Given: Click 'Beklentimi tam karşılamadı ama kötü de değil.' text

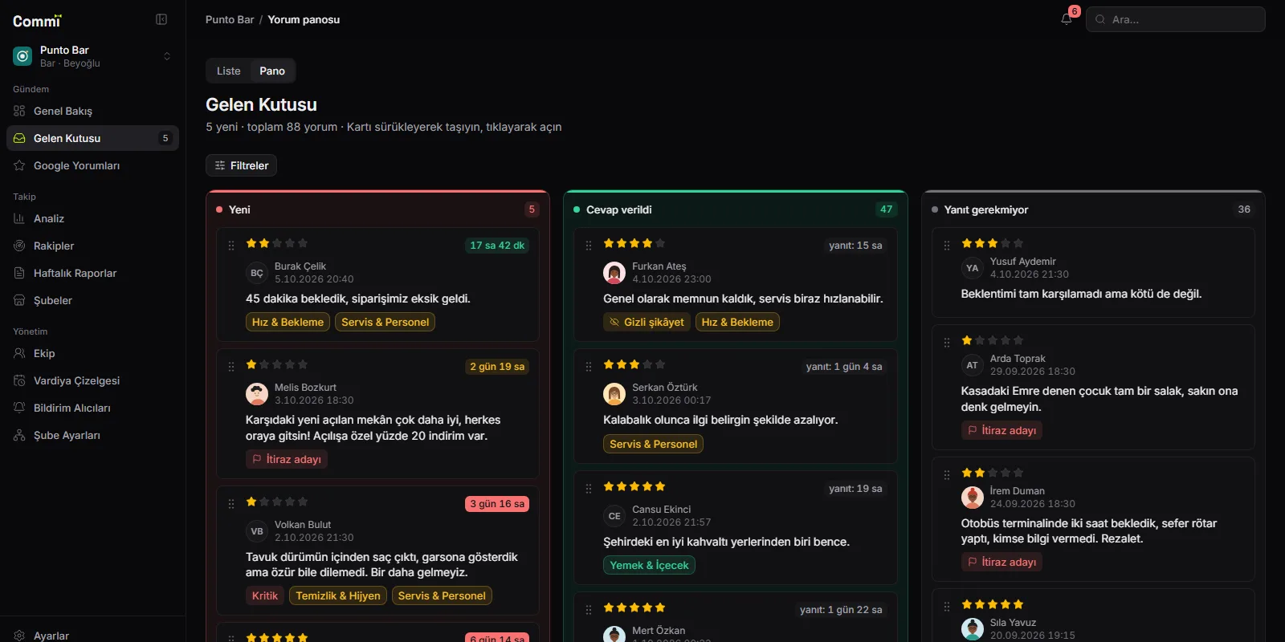Looking at the screenshot, I should pyautogui.click(x=1082, y=294).
